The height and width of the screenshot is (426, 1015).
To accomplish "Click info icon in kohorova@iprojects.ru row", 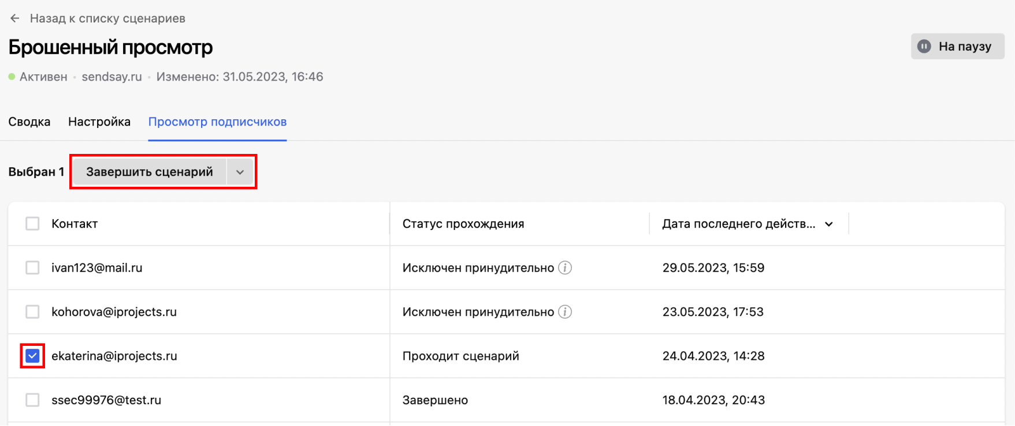I will point(565,312).
